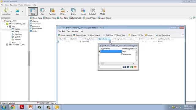Open the Function toolbar icon
Screen dimensions: 196x110
click(52, 11)
